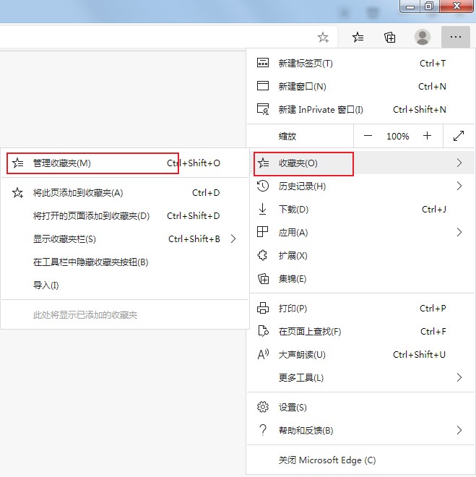476x477 pixels.
Task: Click the star icon beside 收藏夹(O)
Action: point(263,163)
